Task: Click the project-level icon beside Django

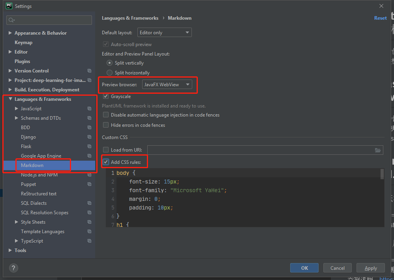Action: point(90,137)
